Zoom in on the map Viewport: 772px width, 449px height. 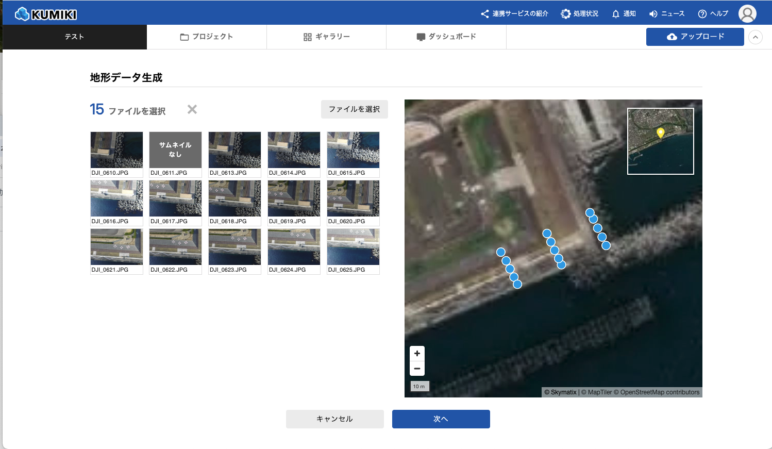[x=417, y=354]
